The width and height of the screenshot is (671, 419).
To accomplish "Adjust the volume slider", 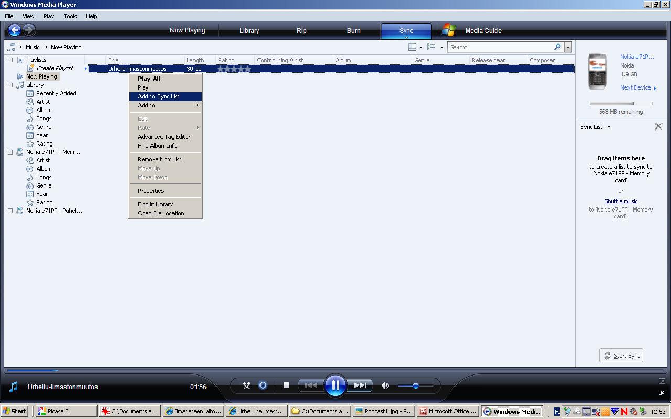I will click(416, 386).
